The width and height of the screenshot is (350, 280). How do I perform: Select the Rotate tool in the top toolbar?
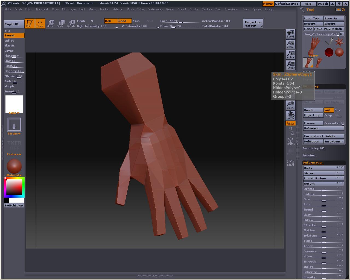(x=71, y=23)
